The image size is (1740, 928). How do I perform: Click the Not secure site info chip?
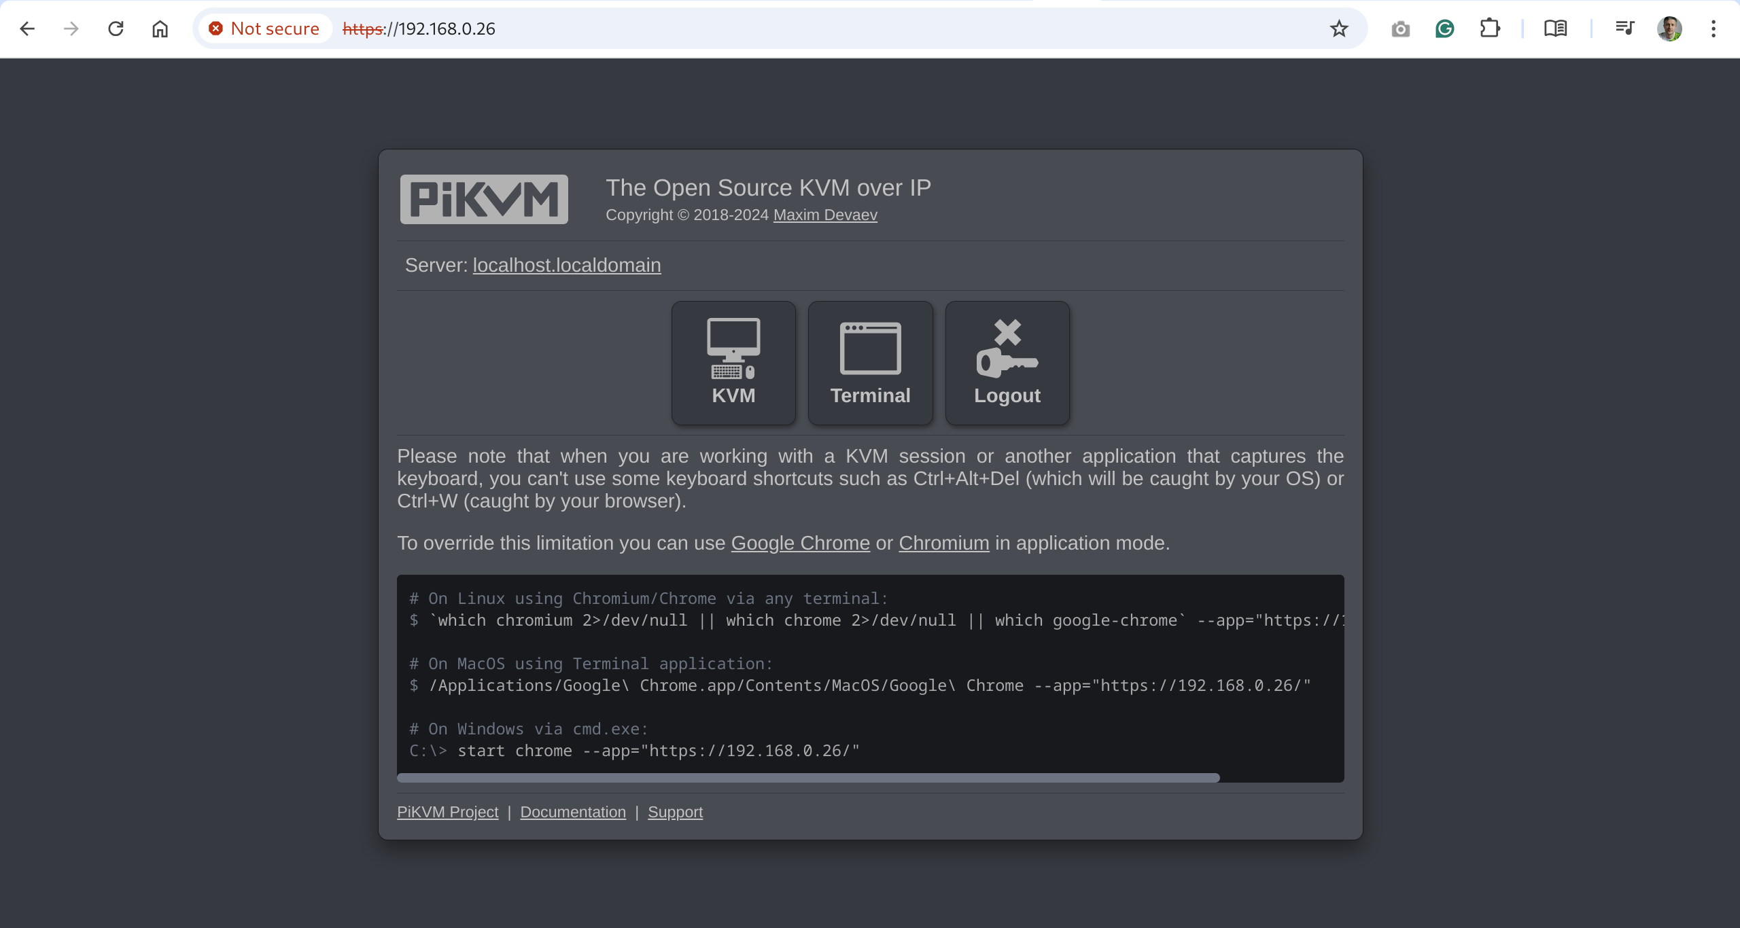[264, 29]
